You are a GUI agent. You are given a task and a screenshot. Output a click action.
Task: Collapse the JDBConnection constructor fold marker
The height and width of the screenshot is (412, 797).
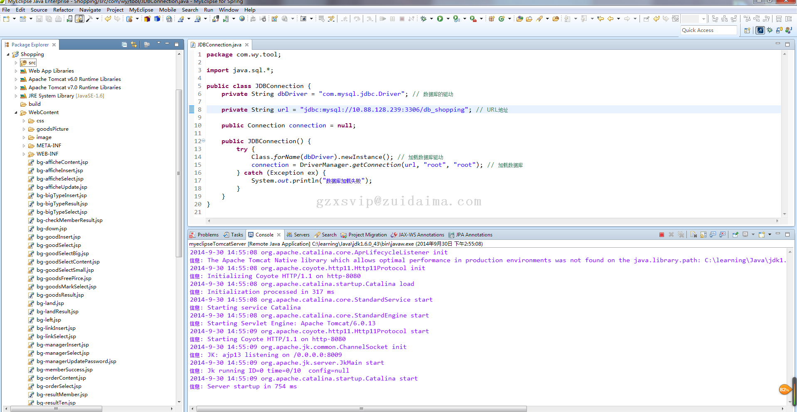203,141
